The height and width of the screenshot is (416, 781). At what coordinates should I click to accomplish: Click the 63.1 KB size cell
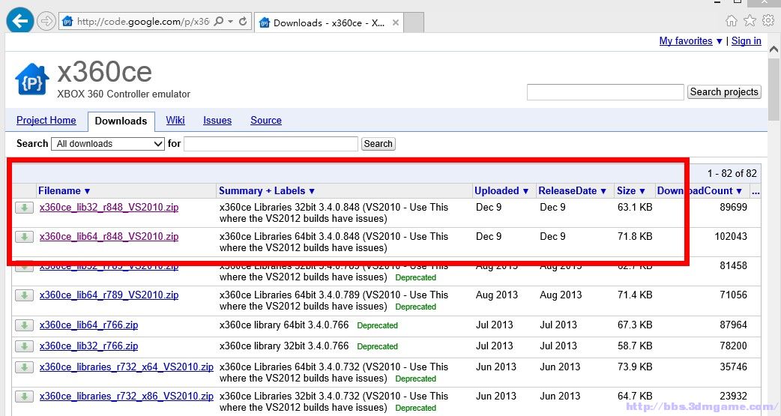[635, 208]
